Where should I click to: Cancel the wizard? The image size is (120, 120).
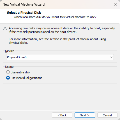tap(107, 115)
